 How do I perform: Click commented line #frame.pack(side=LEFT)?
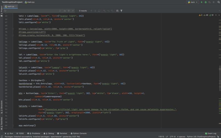(32, 32)
